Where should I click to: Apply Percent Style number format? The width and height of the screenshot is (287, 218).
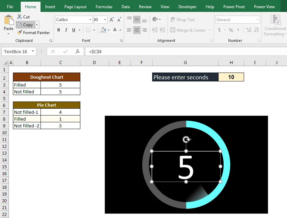[x=231, y=30]
